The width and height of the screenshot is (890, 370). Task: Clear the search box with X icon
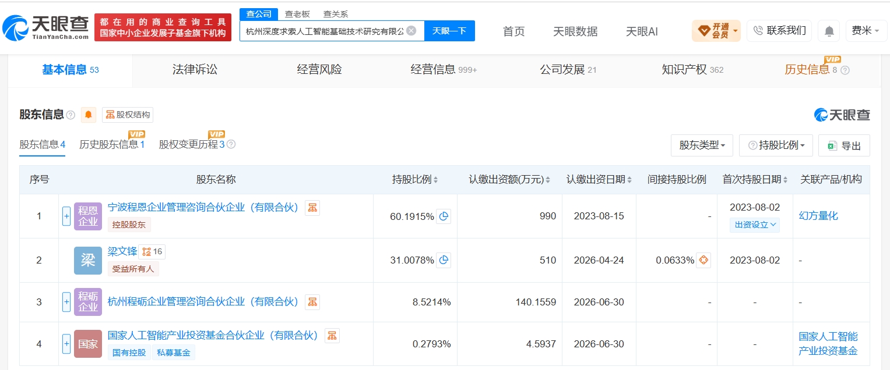pyautogui.click(x=411, y=31)
